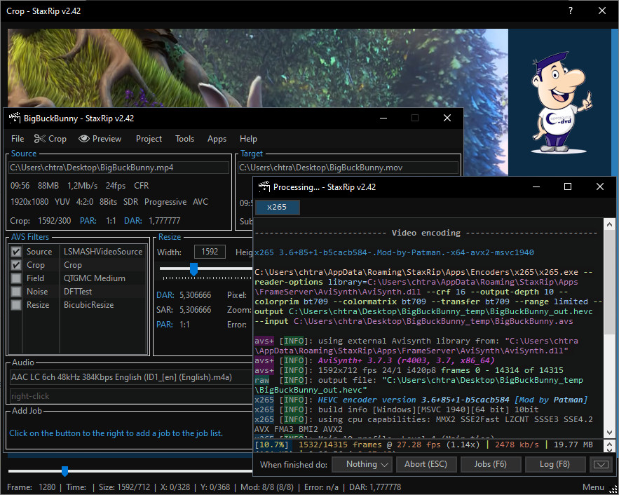619x495 pixels.
Task: Click the StaxRip icon in BigBuckBunny title bar
Action: (12, 118)
